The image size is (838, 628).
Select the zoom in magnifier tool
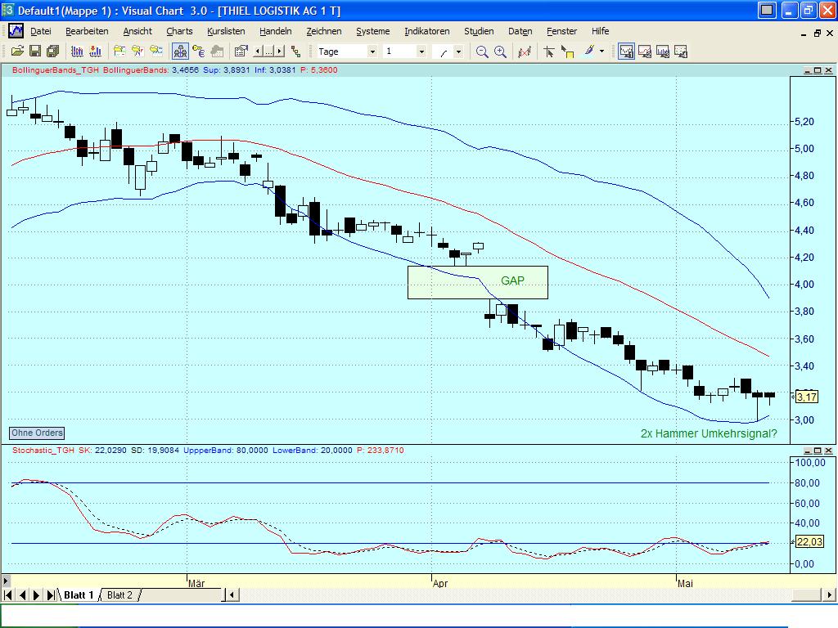coord(500,51)
